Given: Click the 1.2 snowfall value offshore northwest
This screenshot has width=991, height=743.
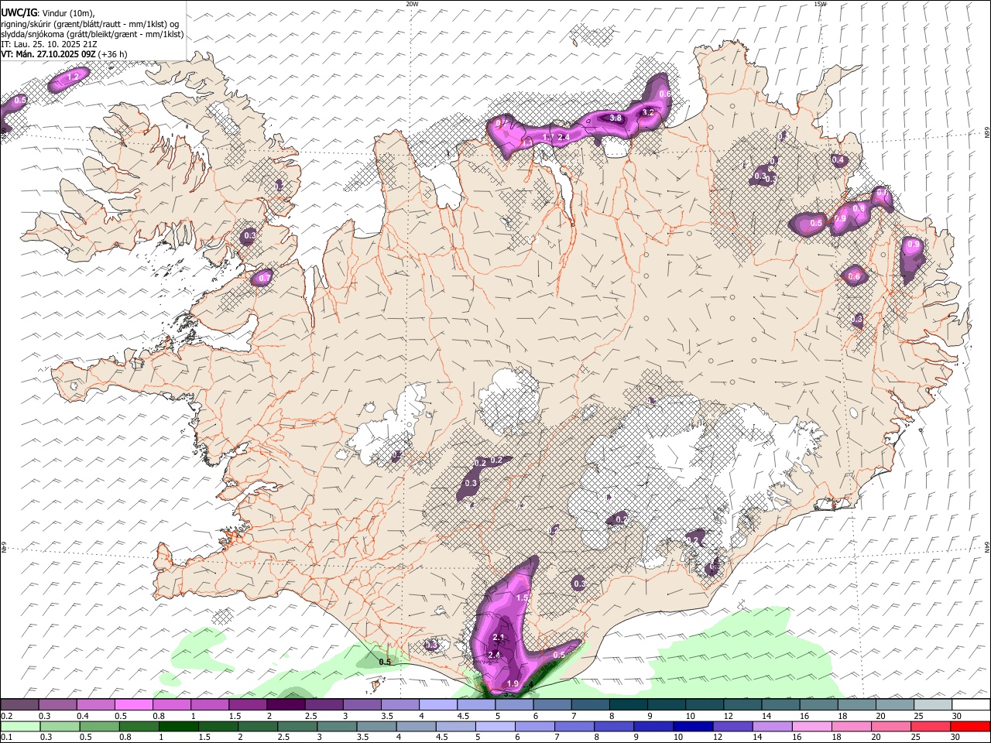Looking at the screenshot, I should 74,77.
